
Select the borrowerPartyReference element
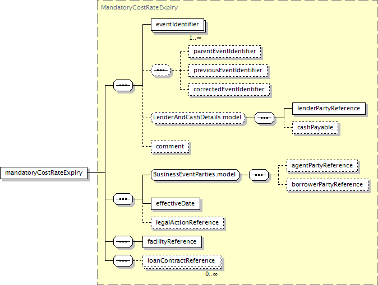(328, 185)
